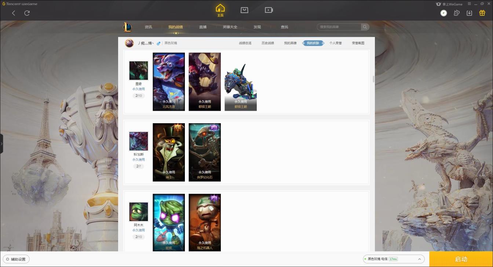Image resolution: width=493 pixels, height=267 pixels.
Task: Refresh the page with the reload icon
Action: [27, 13]
